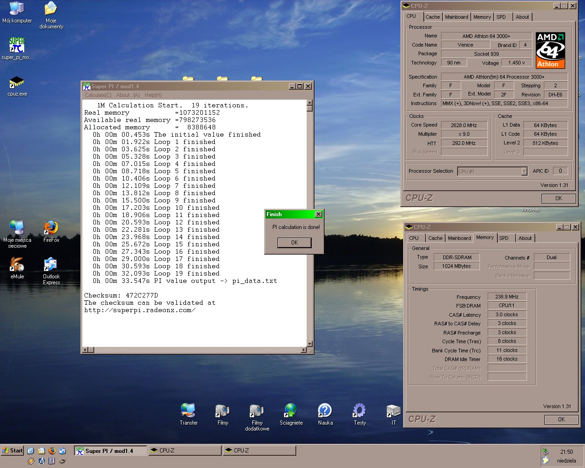Open the Filmy desktop shortcut

coord(223,414)
